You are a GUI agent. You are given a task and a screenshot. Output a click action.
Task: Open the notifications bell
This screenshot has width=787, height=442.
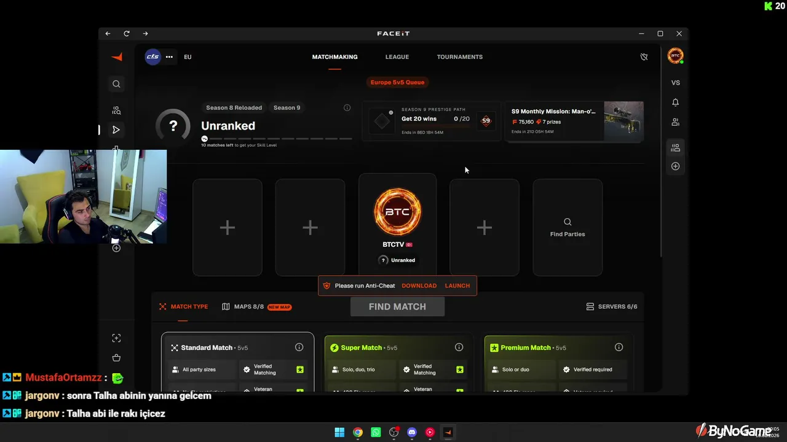coord(676,102)
